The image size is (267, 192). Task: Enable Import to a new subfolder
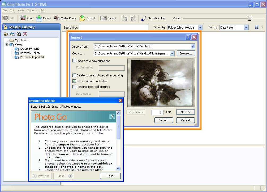74,61
